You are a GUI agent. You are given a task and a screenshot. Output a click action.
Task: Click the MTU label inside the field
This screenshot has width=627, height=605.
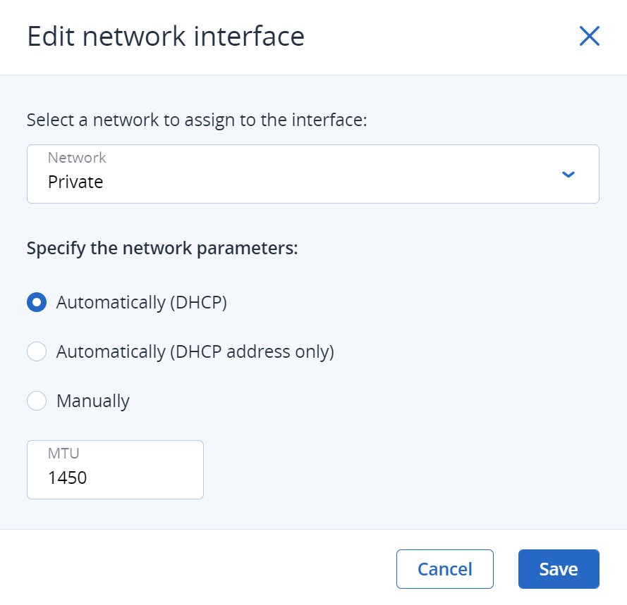pyautogui.click(x=63, y=454)
